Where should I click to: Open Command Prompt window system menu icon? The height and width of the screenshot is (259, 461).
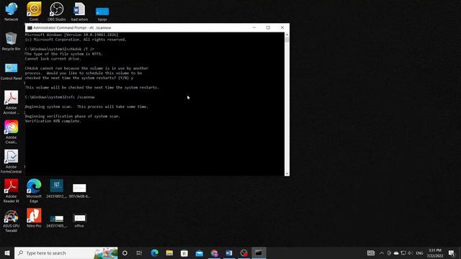pos(30,27)
